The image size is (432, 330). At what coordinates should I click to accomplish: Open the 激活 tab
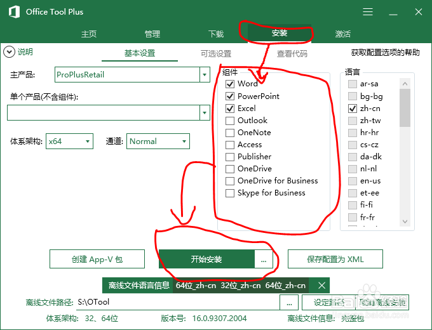pyautogui.click(x=342, y=34)
